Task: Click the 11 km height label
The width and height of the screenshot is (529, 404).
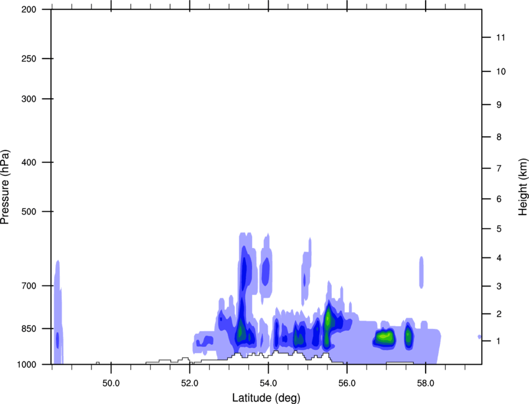Action: point(501,37)
